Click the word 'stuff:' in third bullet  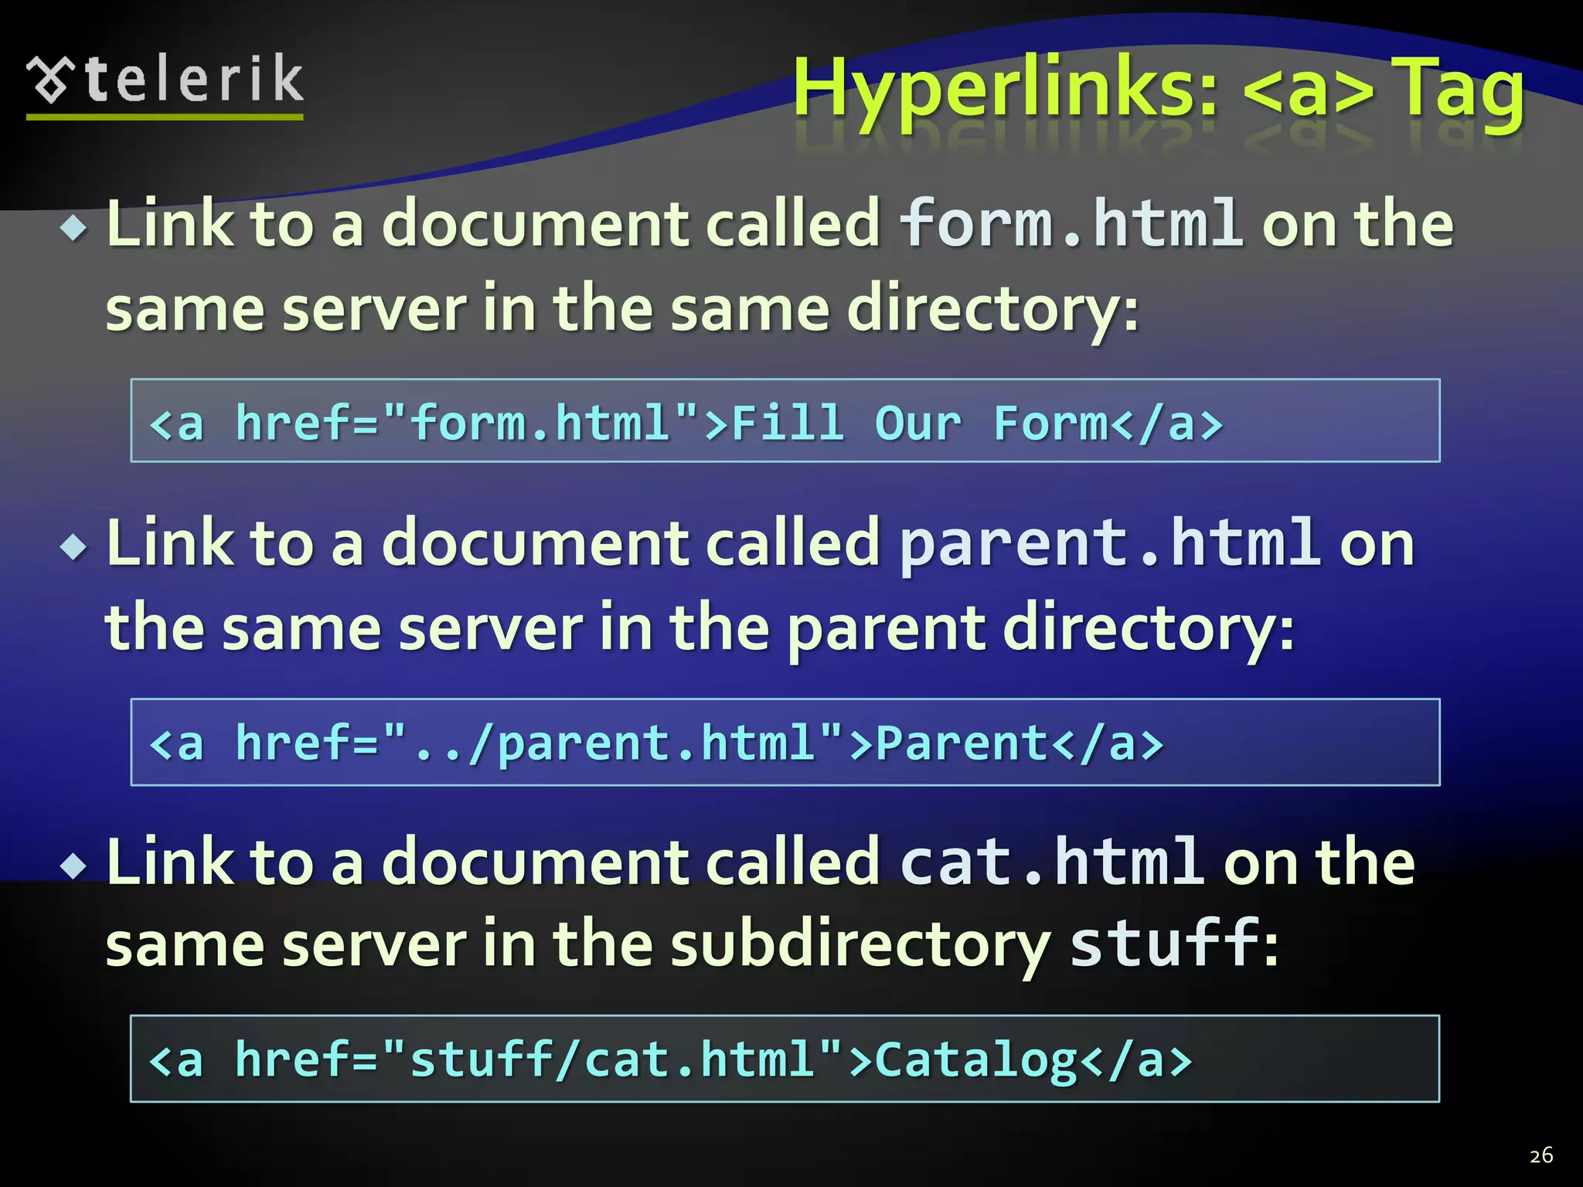1175,944
